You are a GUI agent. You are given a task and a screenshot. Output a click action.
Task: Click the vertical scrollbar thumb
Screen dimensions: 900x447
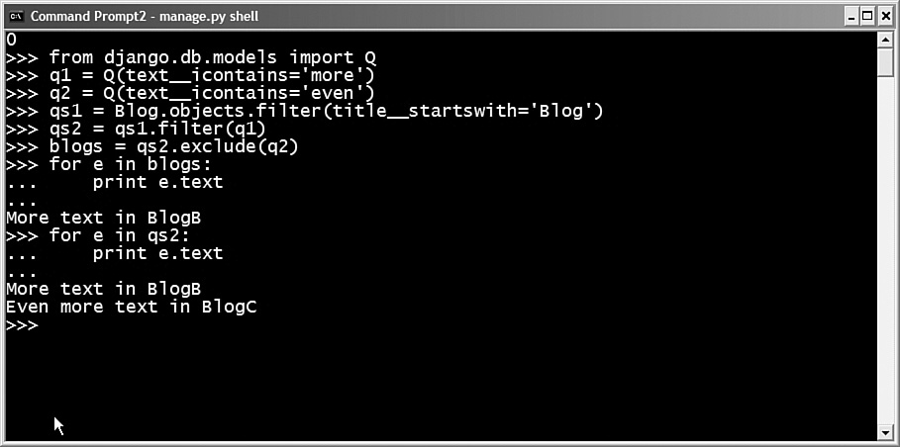point(884,61)
